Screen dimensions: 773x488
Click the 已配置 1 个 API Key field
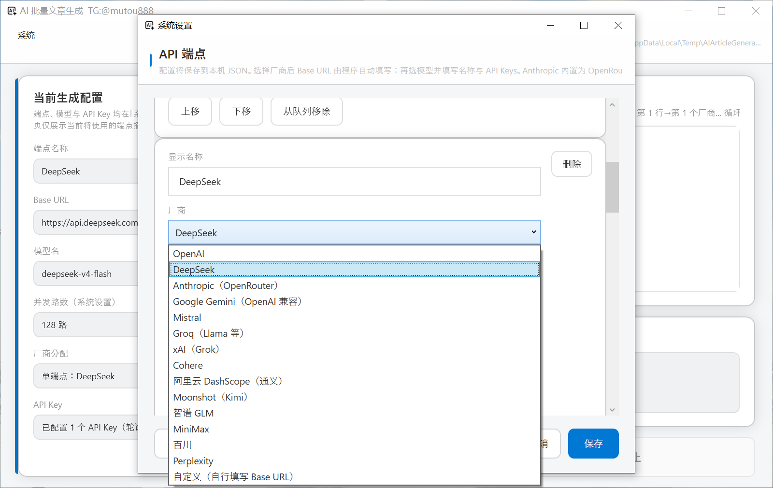click(86, 428)
